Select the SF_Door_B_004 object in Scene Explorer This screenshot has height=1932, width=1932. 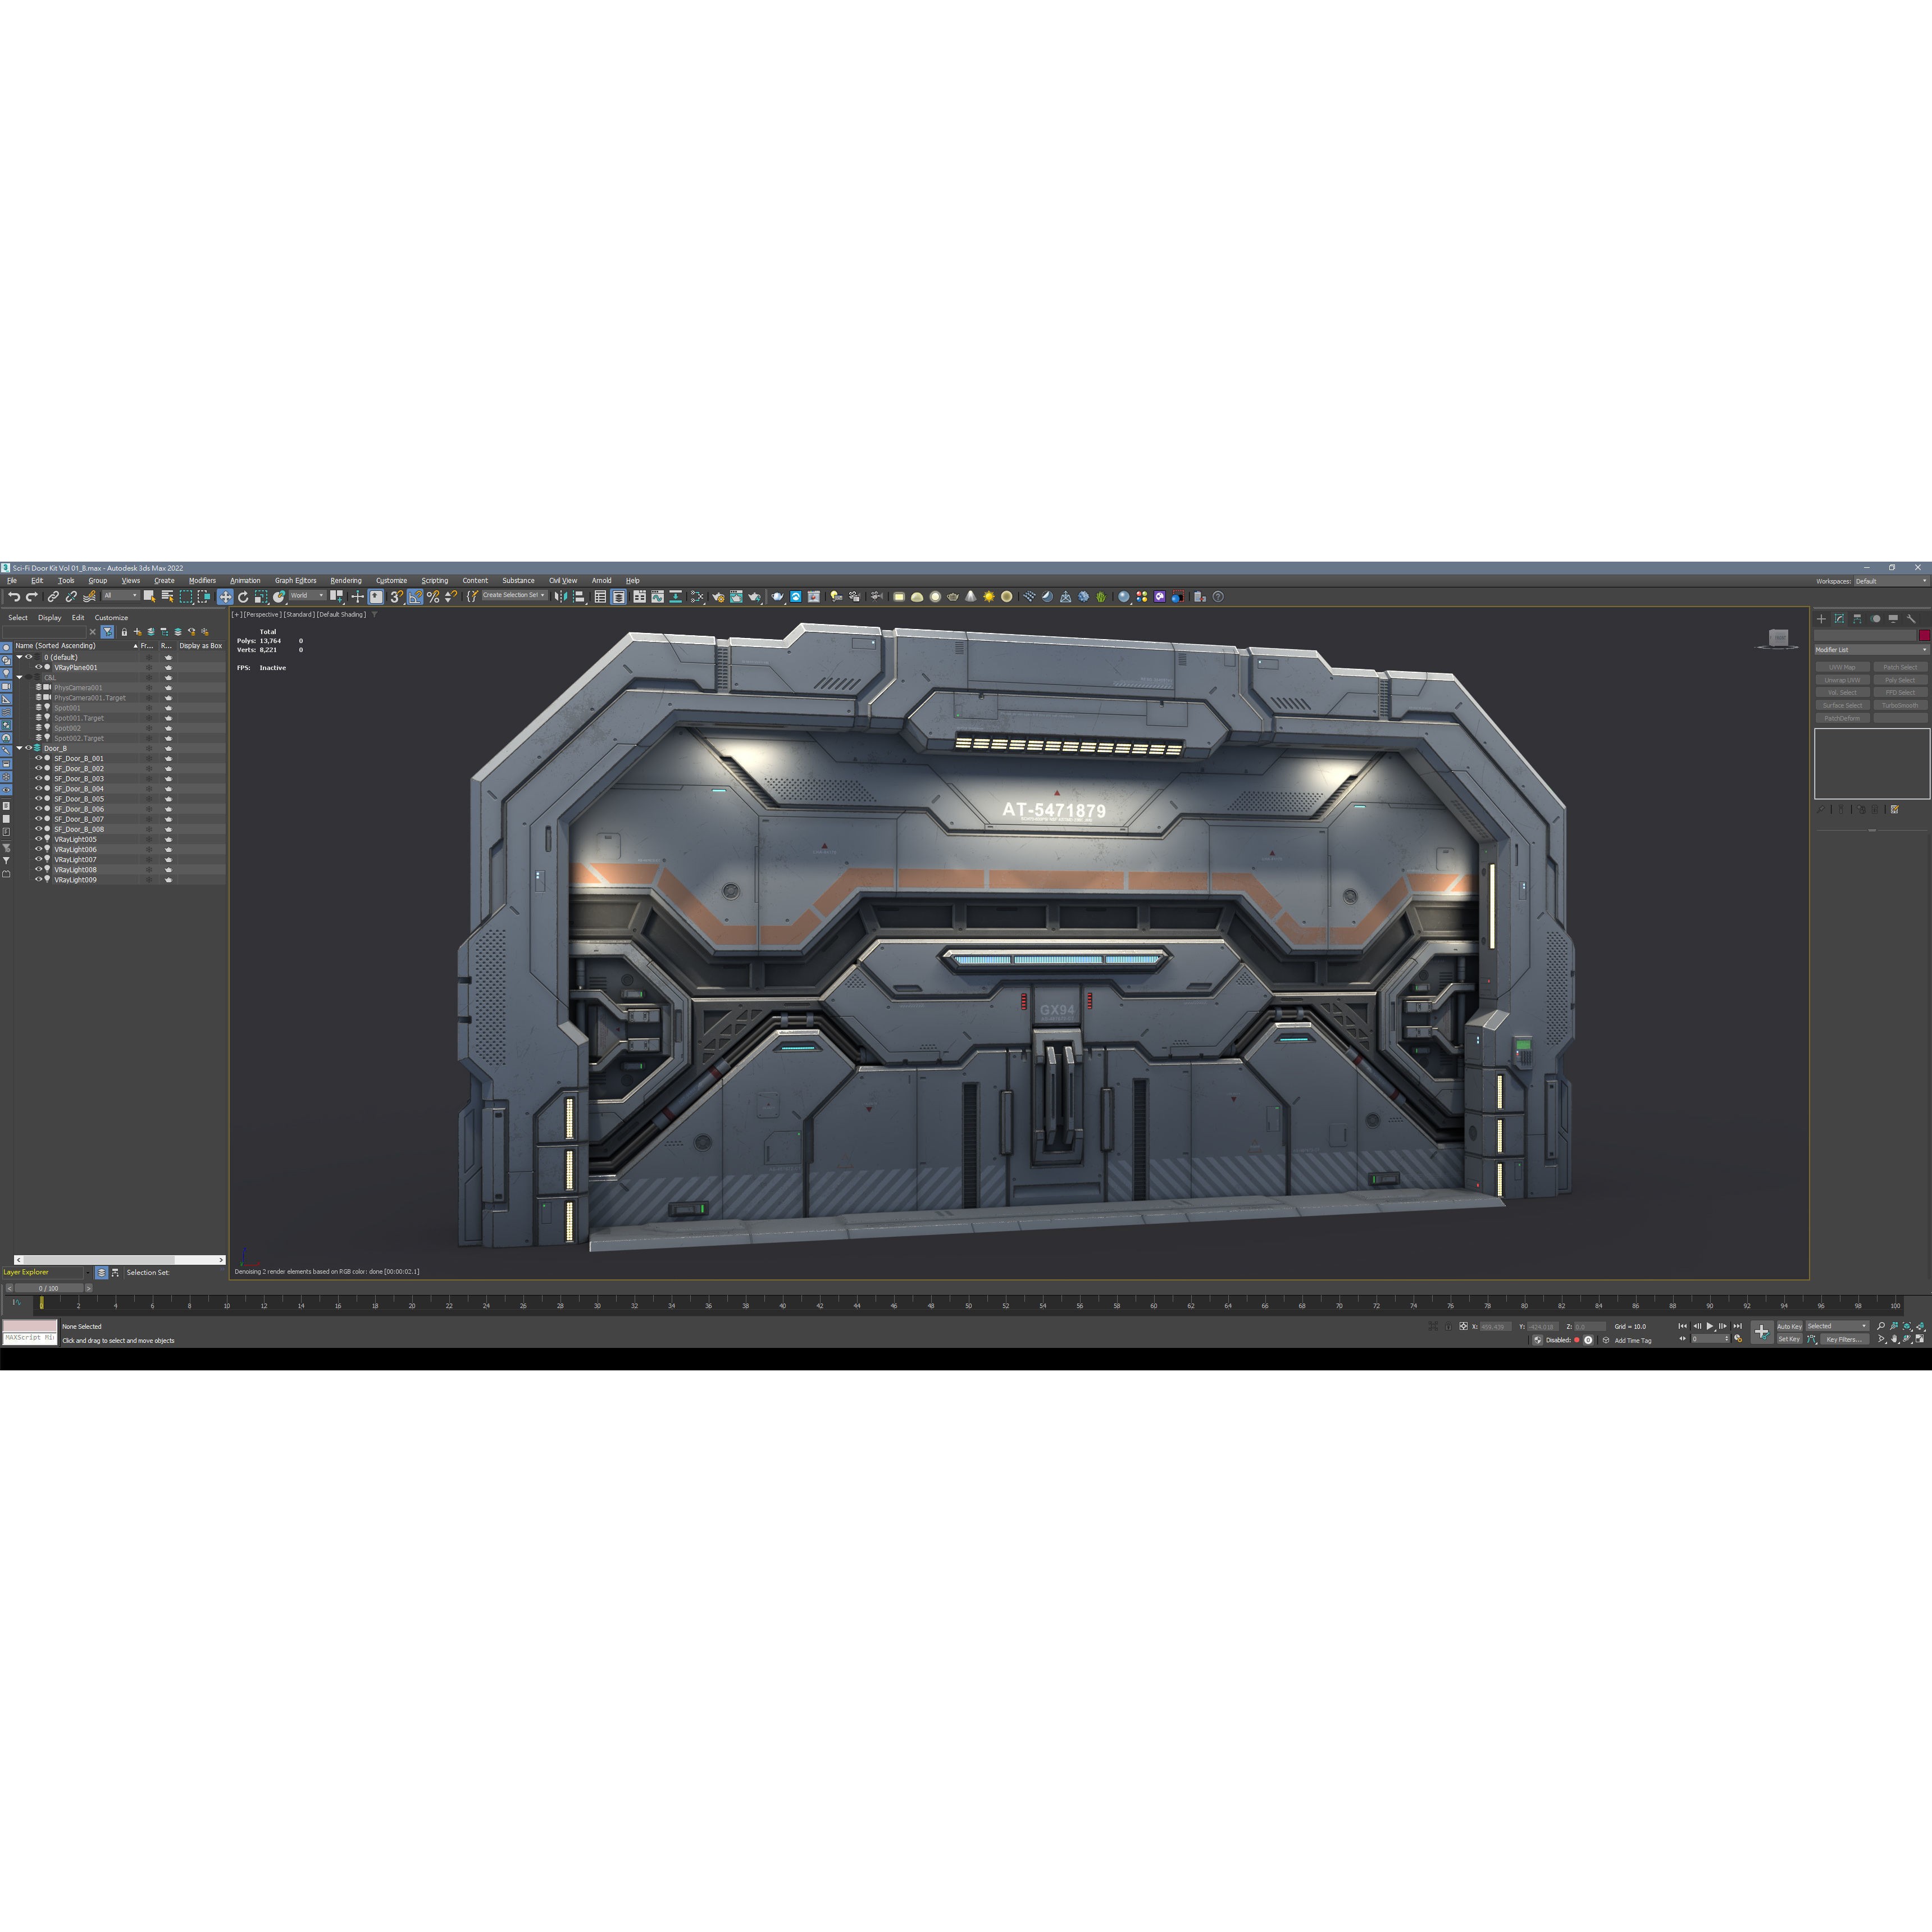80,789
